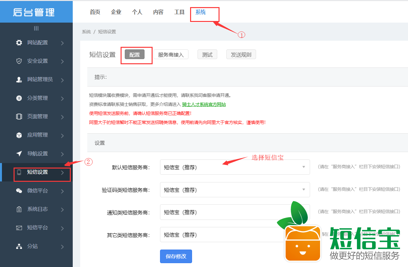This screenshot has height=267, width=408.
Task: Open the 验证码类短信服务商 dropdown
Action: tap(235, 190)
